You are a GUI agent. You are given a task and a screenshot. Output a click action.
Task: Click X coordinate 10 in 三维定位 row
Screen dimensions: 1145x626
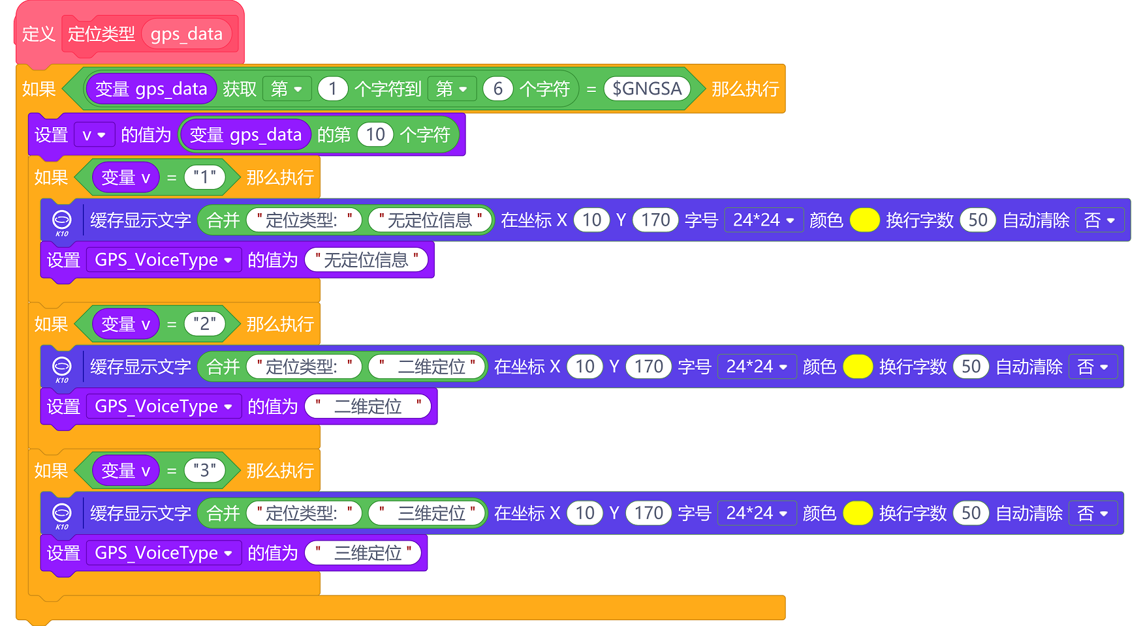586,514
